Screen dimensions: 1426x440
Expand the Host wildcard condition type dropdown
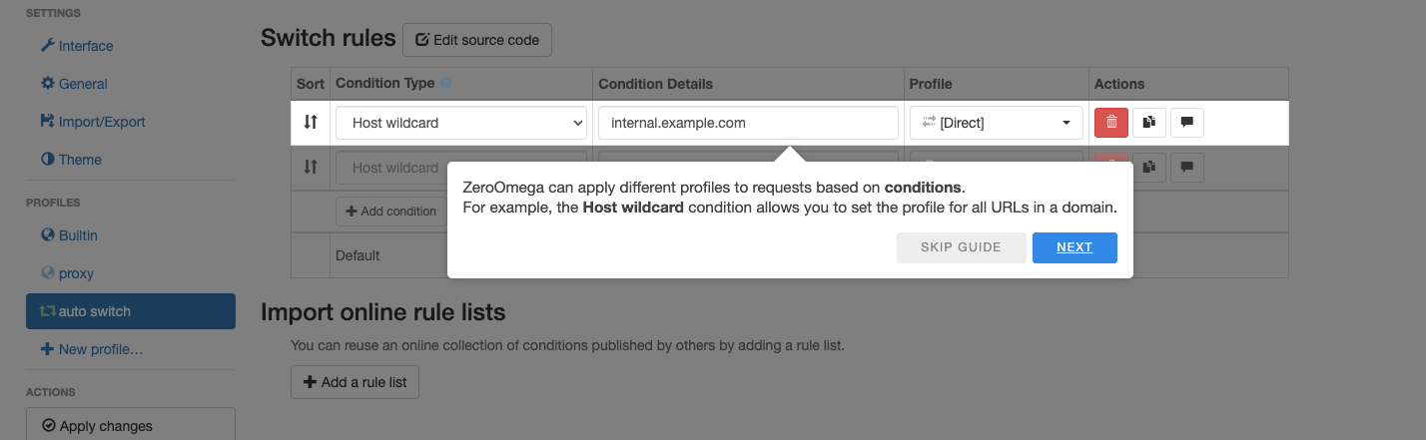coord(461,123)
